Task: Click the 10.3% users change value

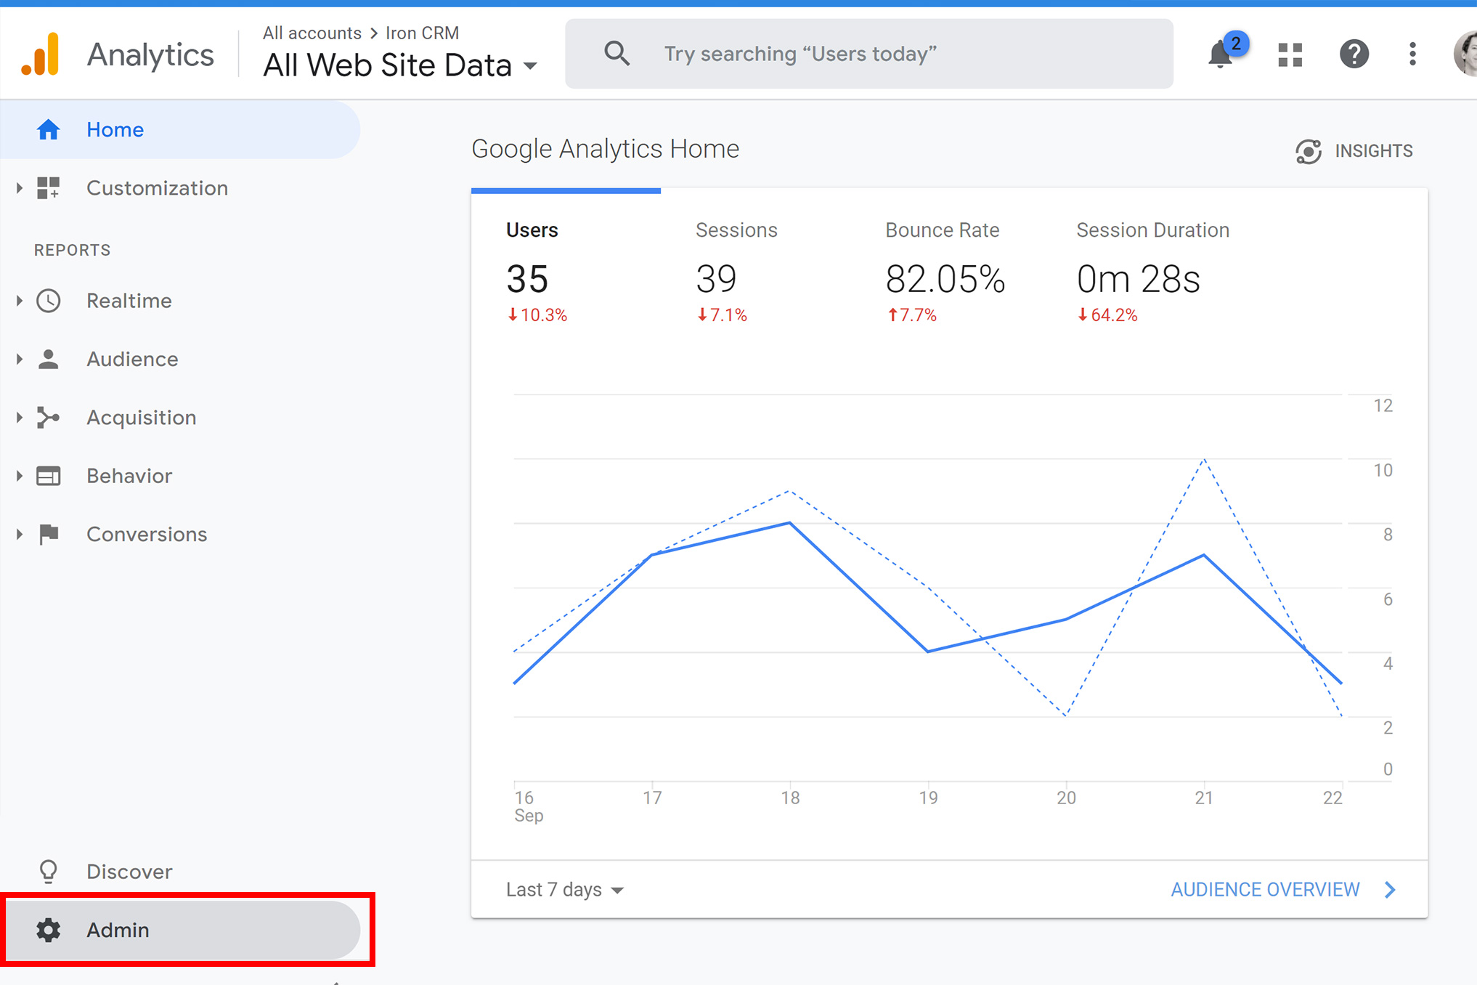Action: (x=537, y=315)
